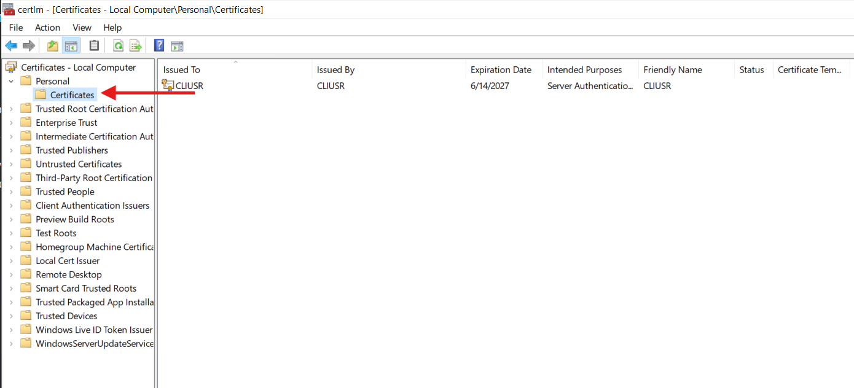Click the 6/14/2027 expiration date cell

pyautogui.click(x=490, y=86)
